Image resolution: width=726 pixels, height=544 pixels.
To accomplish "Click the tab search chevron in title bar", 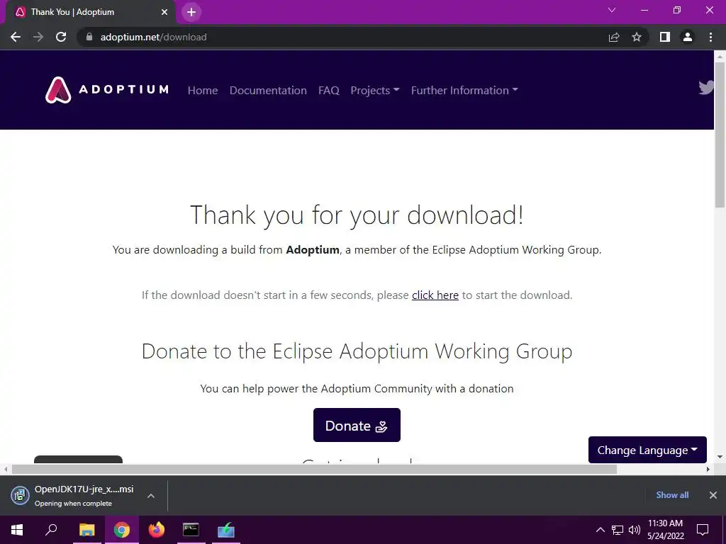I will pyautogui.click(x=612, y=10).
